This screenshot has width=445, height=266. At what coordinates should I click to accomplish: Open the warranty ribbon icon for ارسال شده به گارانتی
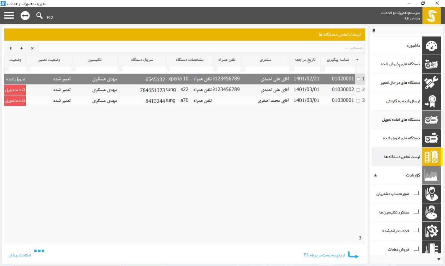[x=431, y=101]
